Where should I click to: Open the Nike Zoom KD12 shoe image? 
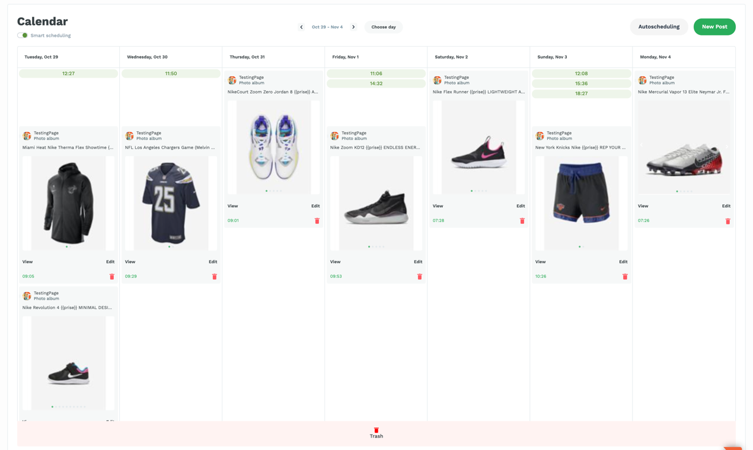[x=376, y=203]
